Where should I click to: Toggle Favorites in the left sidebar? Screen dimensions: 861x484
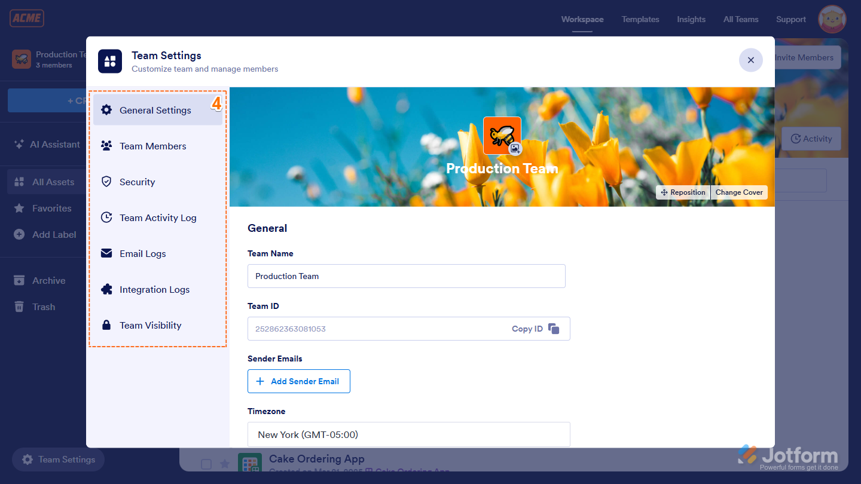click(53, 208)
